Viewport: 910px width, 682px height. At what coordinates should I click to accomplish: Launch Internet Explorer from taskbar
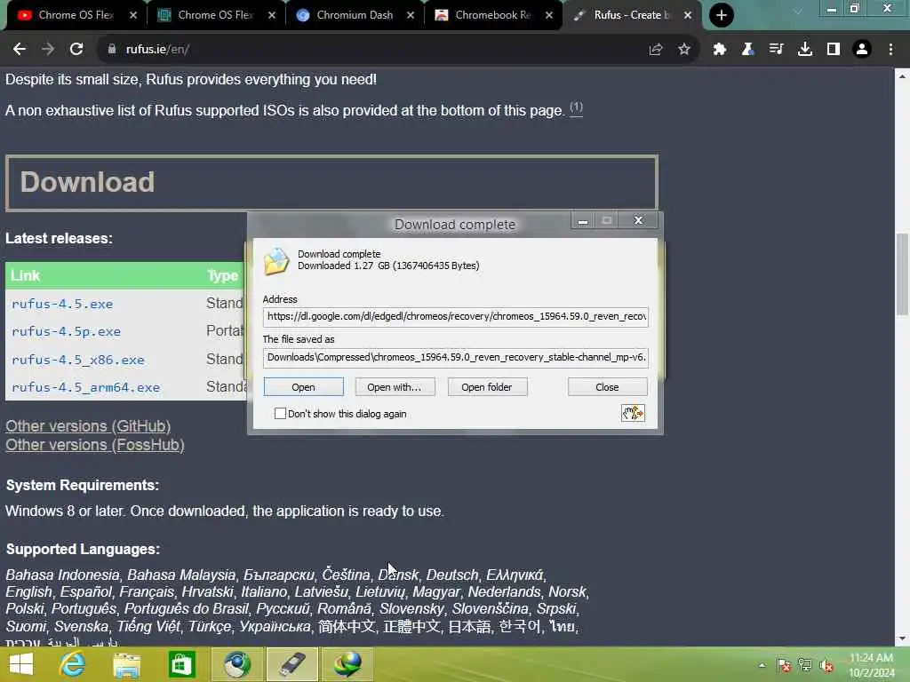pyautogui.click(x=73, y=664)
